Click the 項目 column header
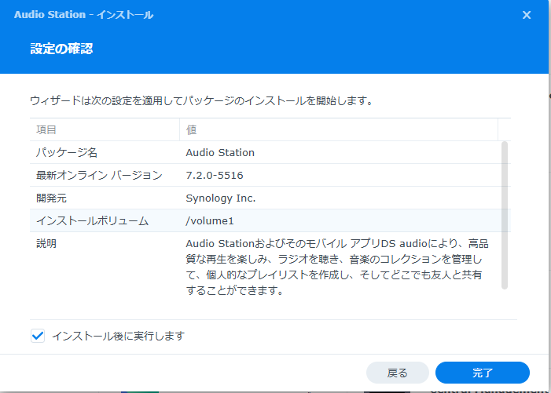 [x=46, y=129]
